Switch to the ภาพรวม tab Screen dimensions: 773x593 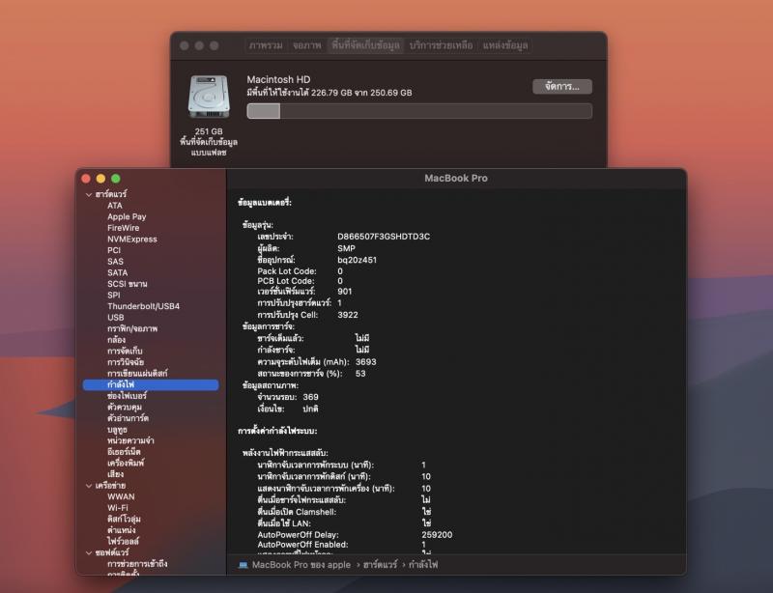point(266,45)
